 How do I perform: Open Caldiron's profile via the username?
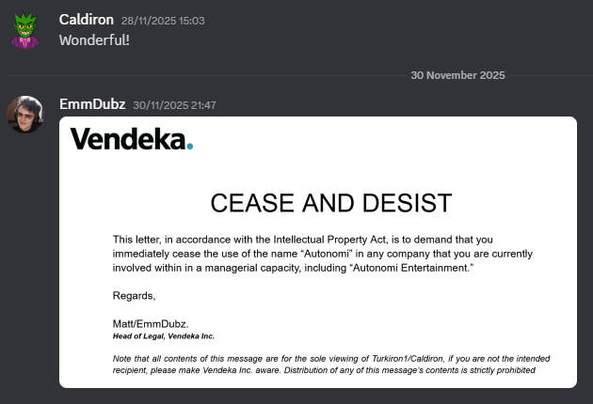tap(86, 20)
